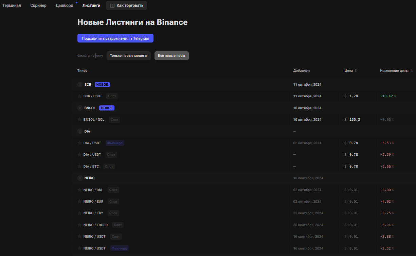The height and width of the screenshot is (256, 416).
Task: Click the -3.94 % change for NEIRO / FDUSD
Action: point(387,225)
